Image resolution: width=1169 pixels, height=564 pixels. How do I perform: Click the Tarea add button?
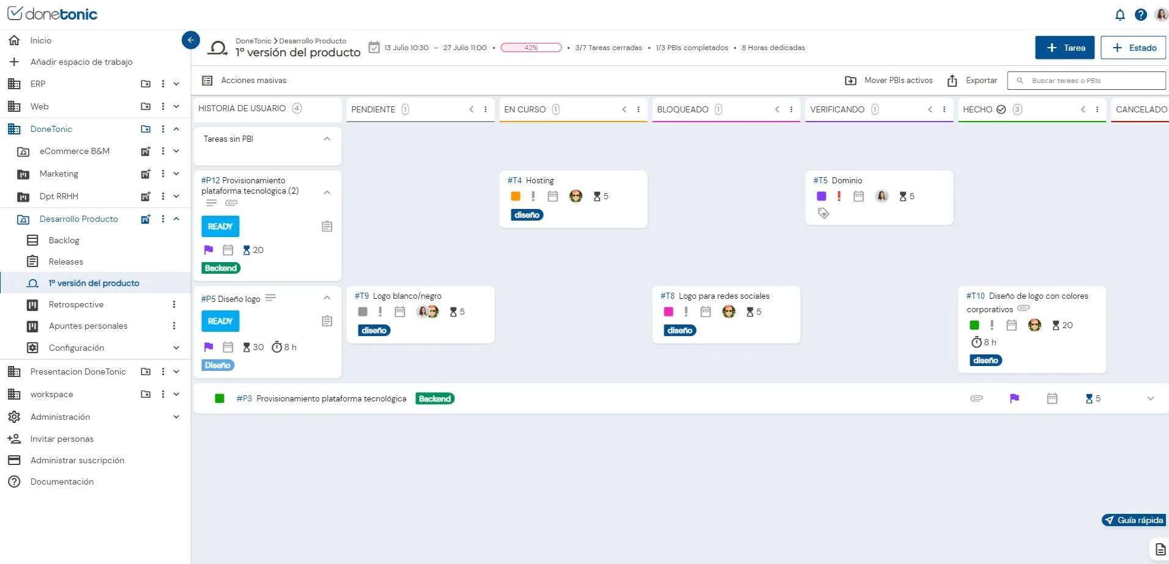(1065, 48)
